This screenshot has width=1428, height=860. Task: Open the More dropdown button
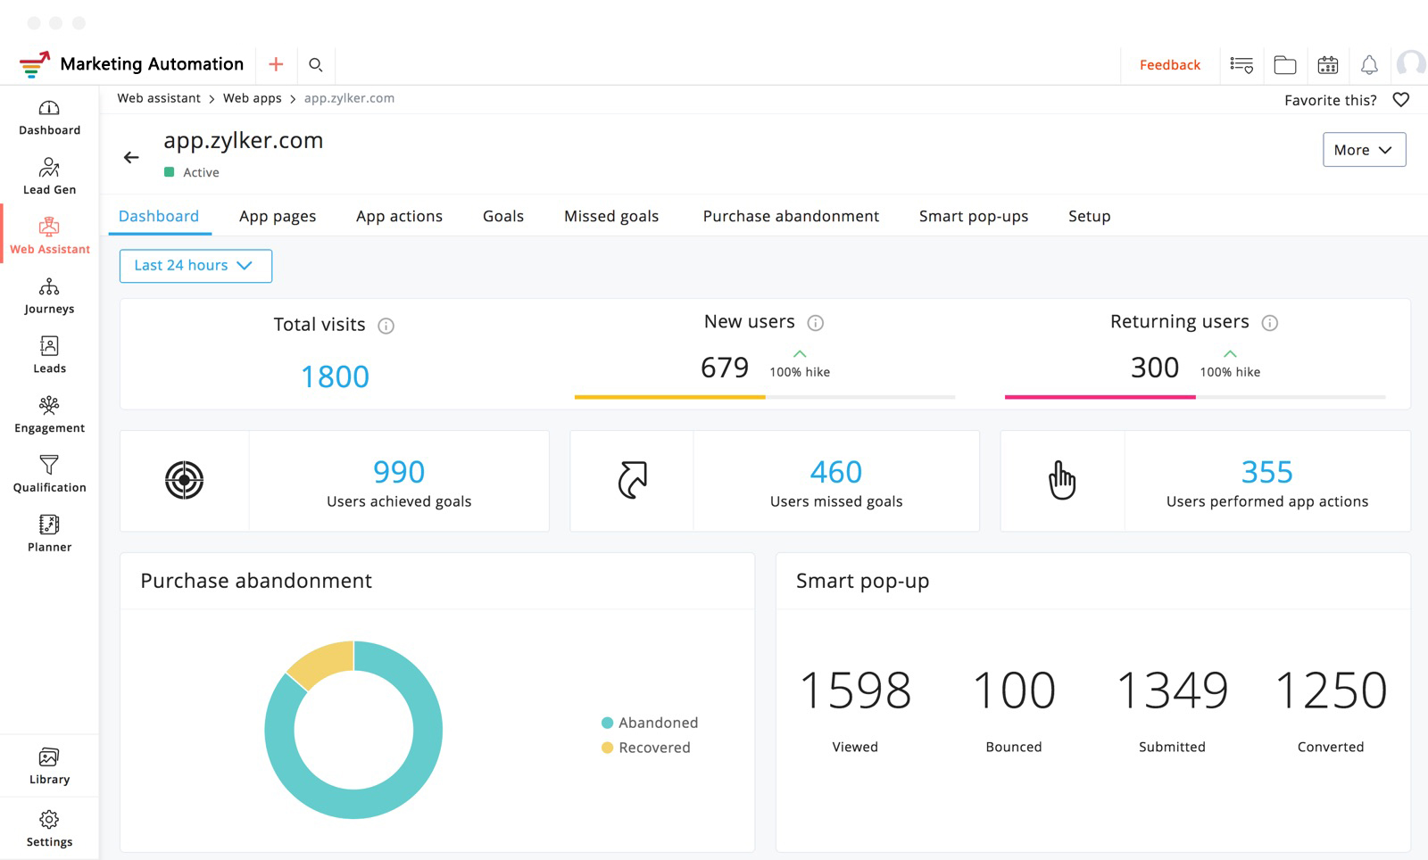tap(1363, 150)
